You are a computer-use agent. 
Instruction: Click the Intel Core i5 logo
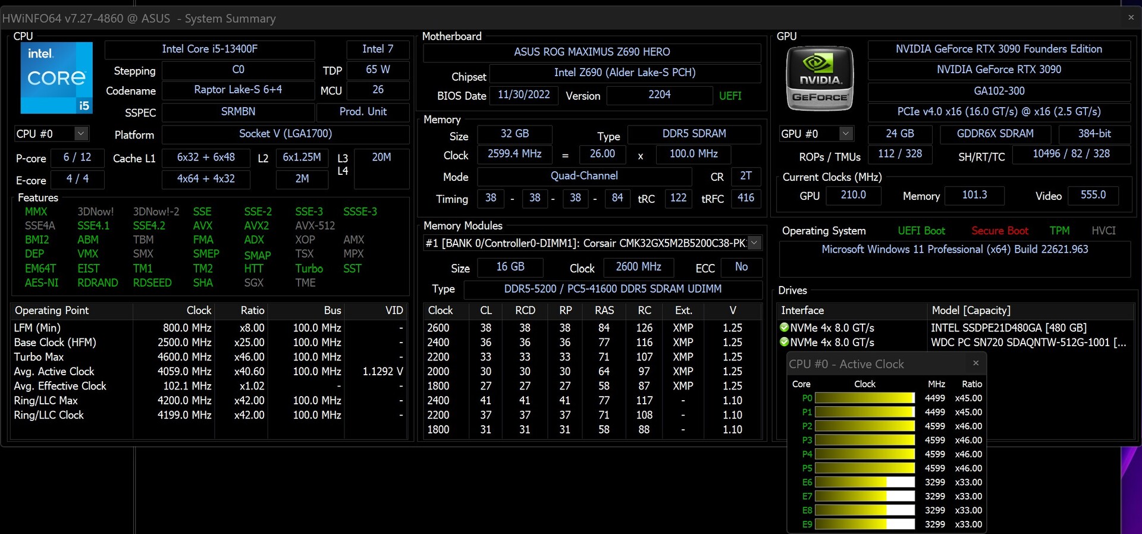(x=57, y=78)
